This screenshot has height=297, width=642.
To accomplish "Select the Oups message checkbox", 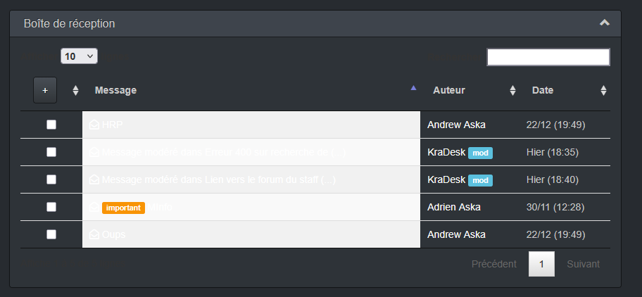I will (51, 234).
